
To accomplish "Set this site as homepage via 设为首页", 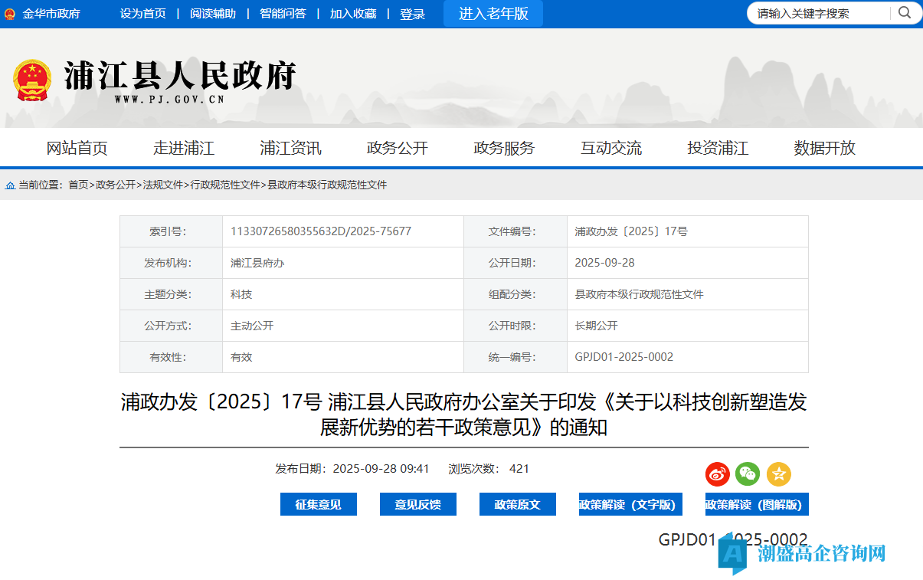I will click(x=142, y=13).
